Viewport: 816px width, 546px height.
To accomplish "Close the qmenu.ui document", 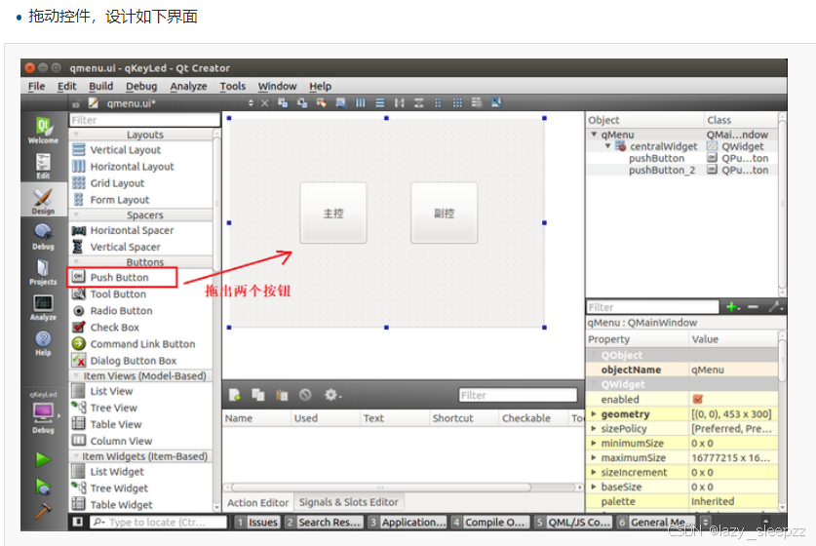I will [x=265, y=103].
